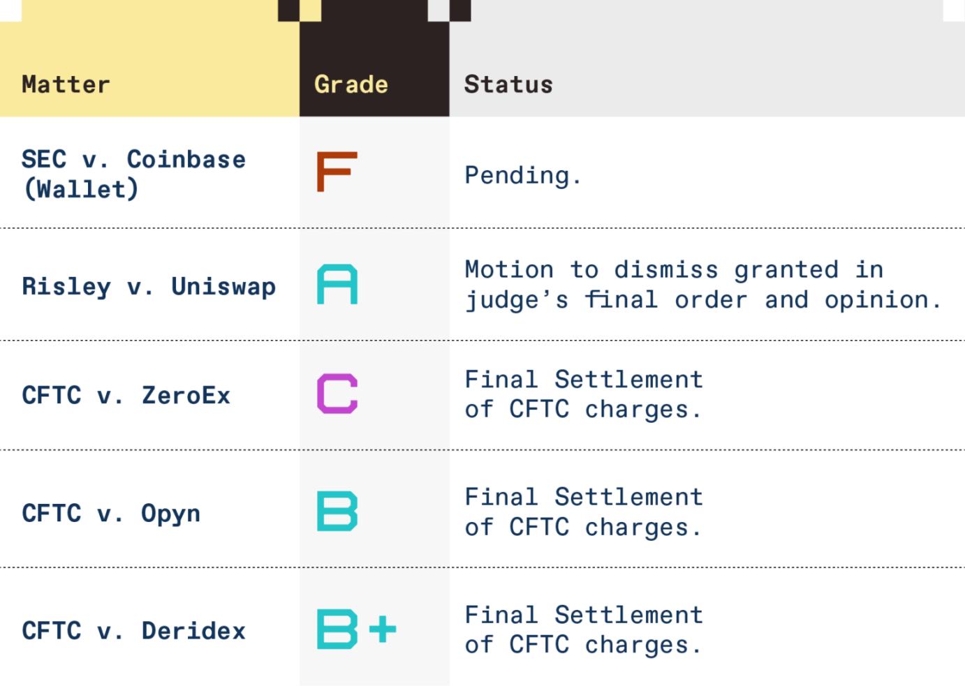Click the B grade for CFTC v. Opyn
This screenshot has height=686, width=965.
[x=337, y=512]
